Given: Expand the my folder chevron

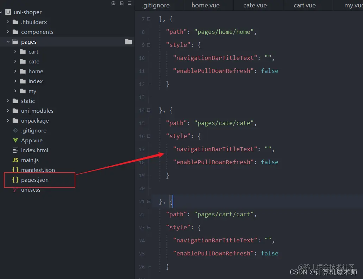Looking at the screenshot, I should tap(15, 91).
